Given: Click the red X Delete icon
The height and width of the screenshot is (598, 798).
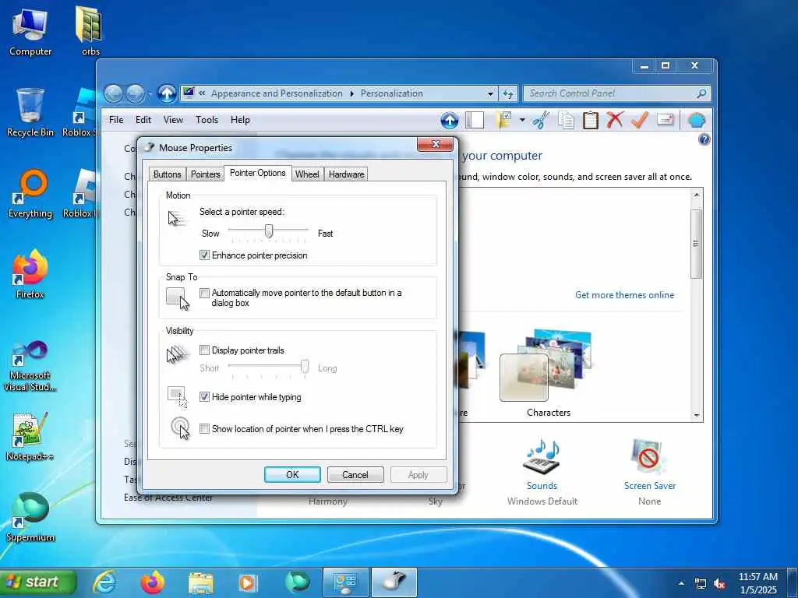Looking at the screenshot, I should pyautogui.click(x=615, y=120).
